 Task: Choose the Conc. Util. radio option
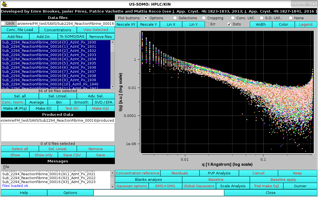click(233, 18)
